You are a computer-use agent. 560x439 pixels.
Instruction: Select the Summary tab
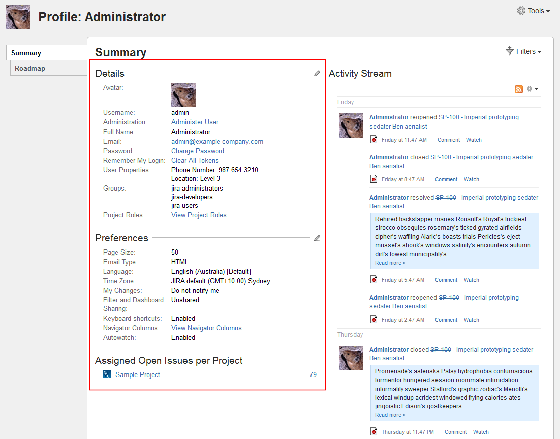(26, 53)
